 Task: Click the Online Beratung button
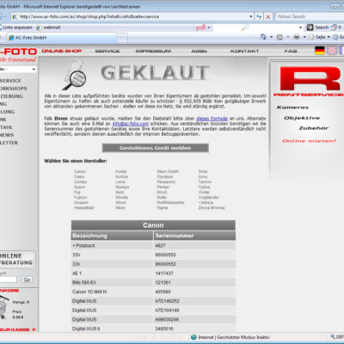click(x=17, y=260)
